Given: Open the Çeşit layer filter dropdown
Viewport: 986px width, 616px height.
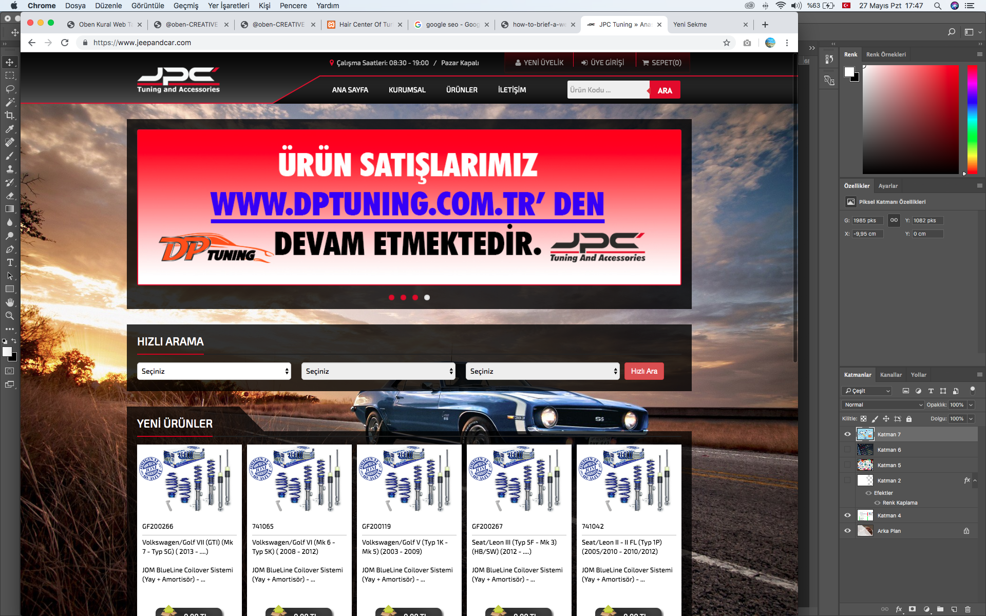Looking at the screenshot, I should (867, 391).
